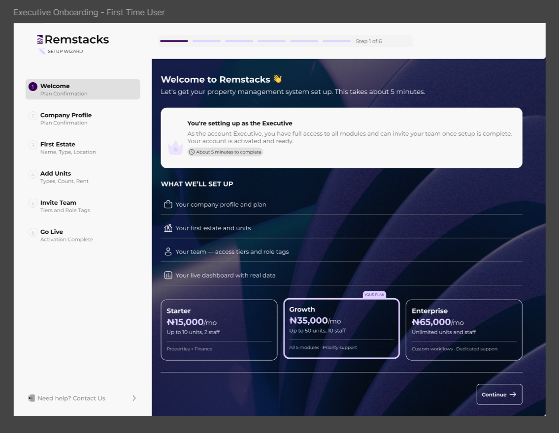Click the third progress bar segment

click(239, 41)
